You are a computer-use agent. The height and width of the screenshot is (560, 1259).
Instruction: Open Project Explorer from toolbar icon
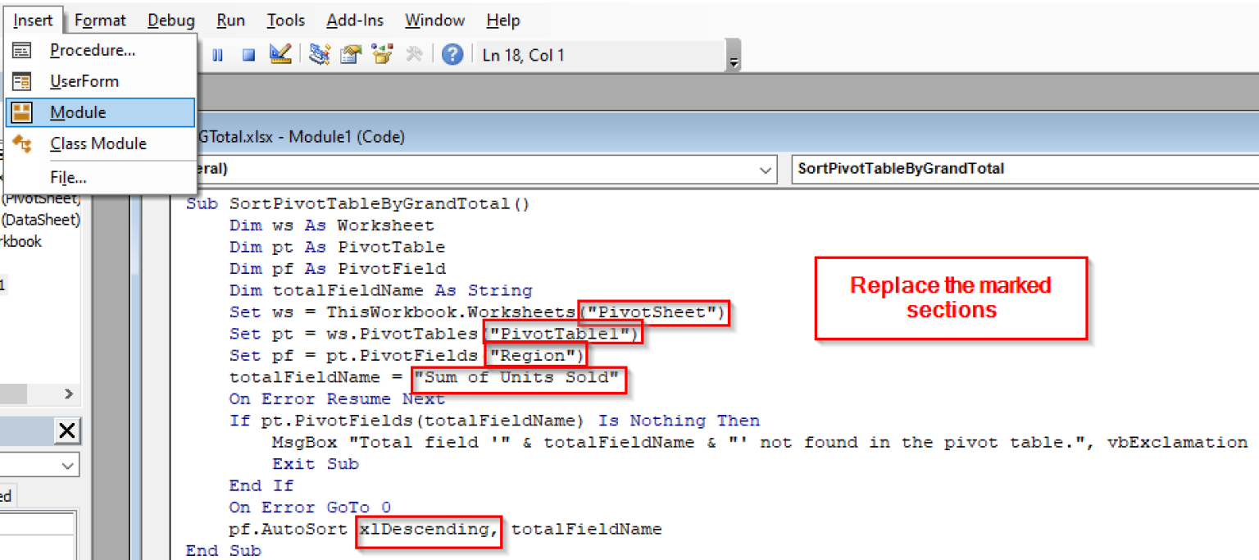point(320,55)
